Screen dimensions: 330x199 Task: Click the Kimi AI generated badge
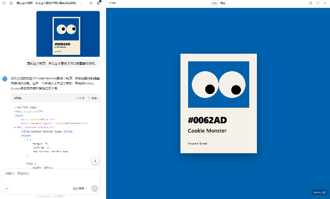320,192
